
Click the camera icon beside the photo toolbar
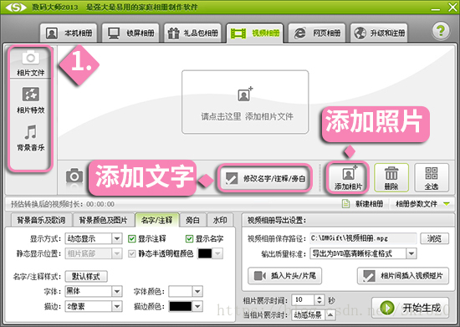(74, 176)
